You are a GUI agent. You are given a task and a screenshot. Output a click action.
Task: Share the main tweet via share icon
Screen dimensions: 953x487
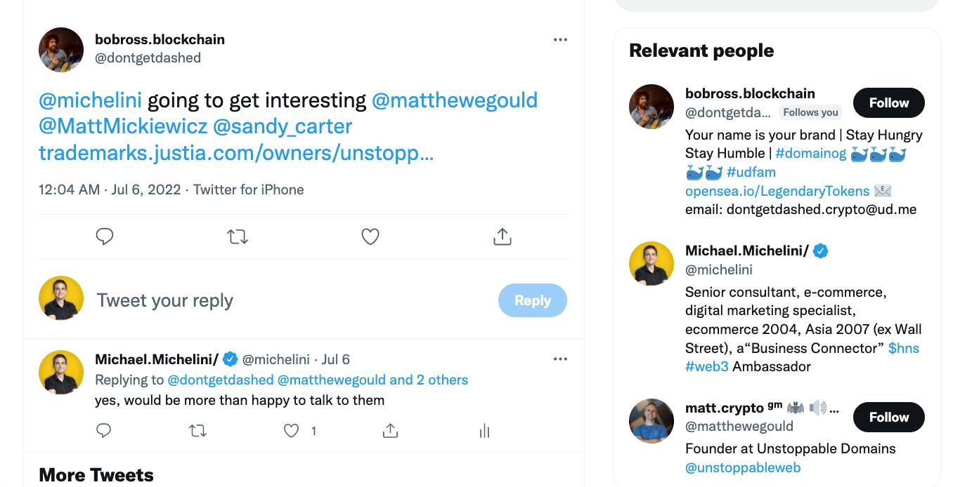point(503,237)
